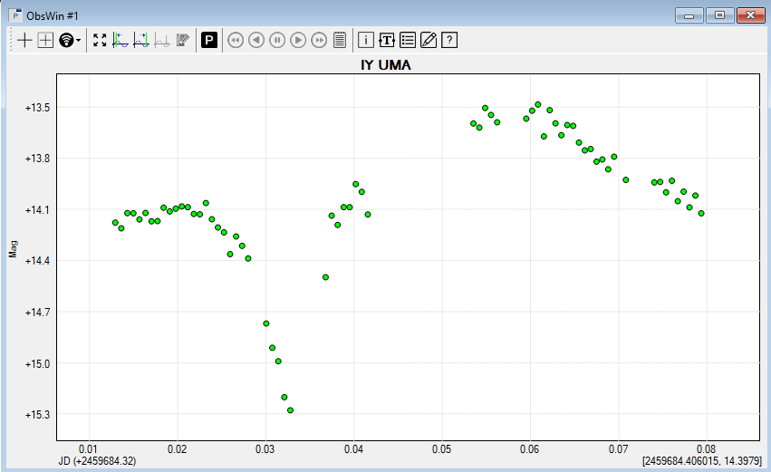Screen dimensions: 771x472
Task: Show information with the i icon
Action: [x=366, y=40]
